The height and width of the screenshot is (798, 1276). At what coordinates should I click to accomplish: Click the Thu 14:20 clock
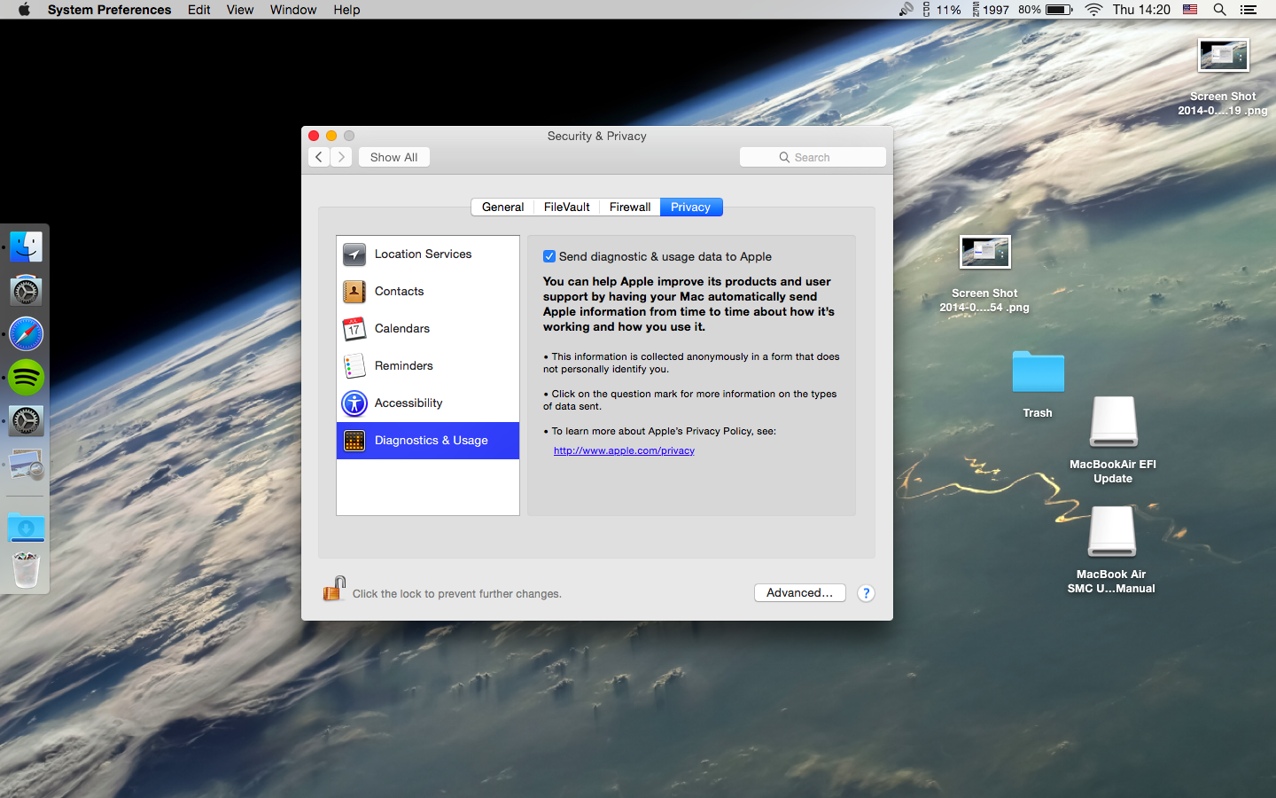click(1141, 10)
